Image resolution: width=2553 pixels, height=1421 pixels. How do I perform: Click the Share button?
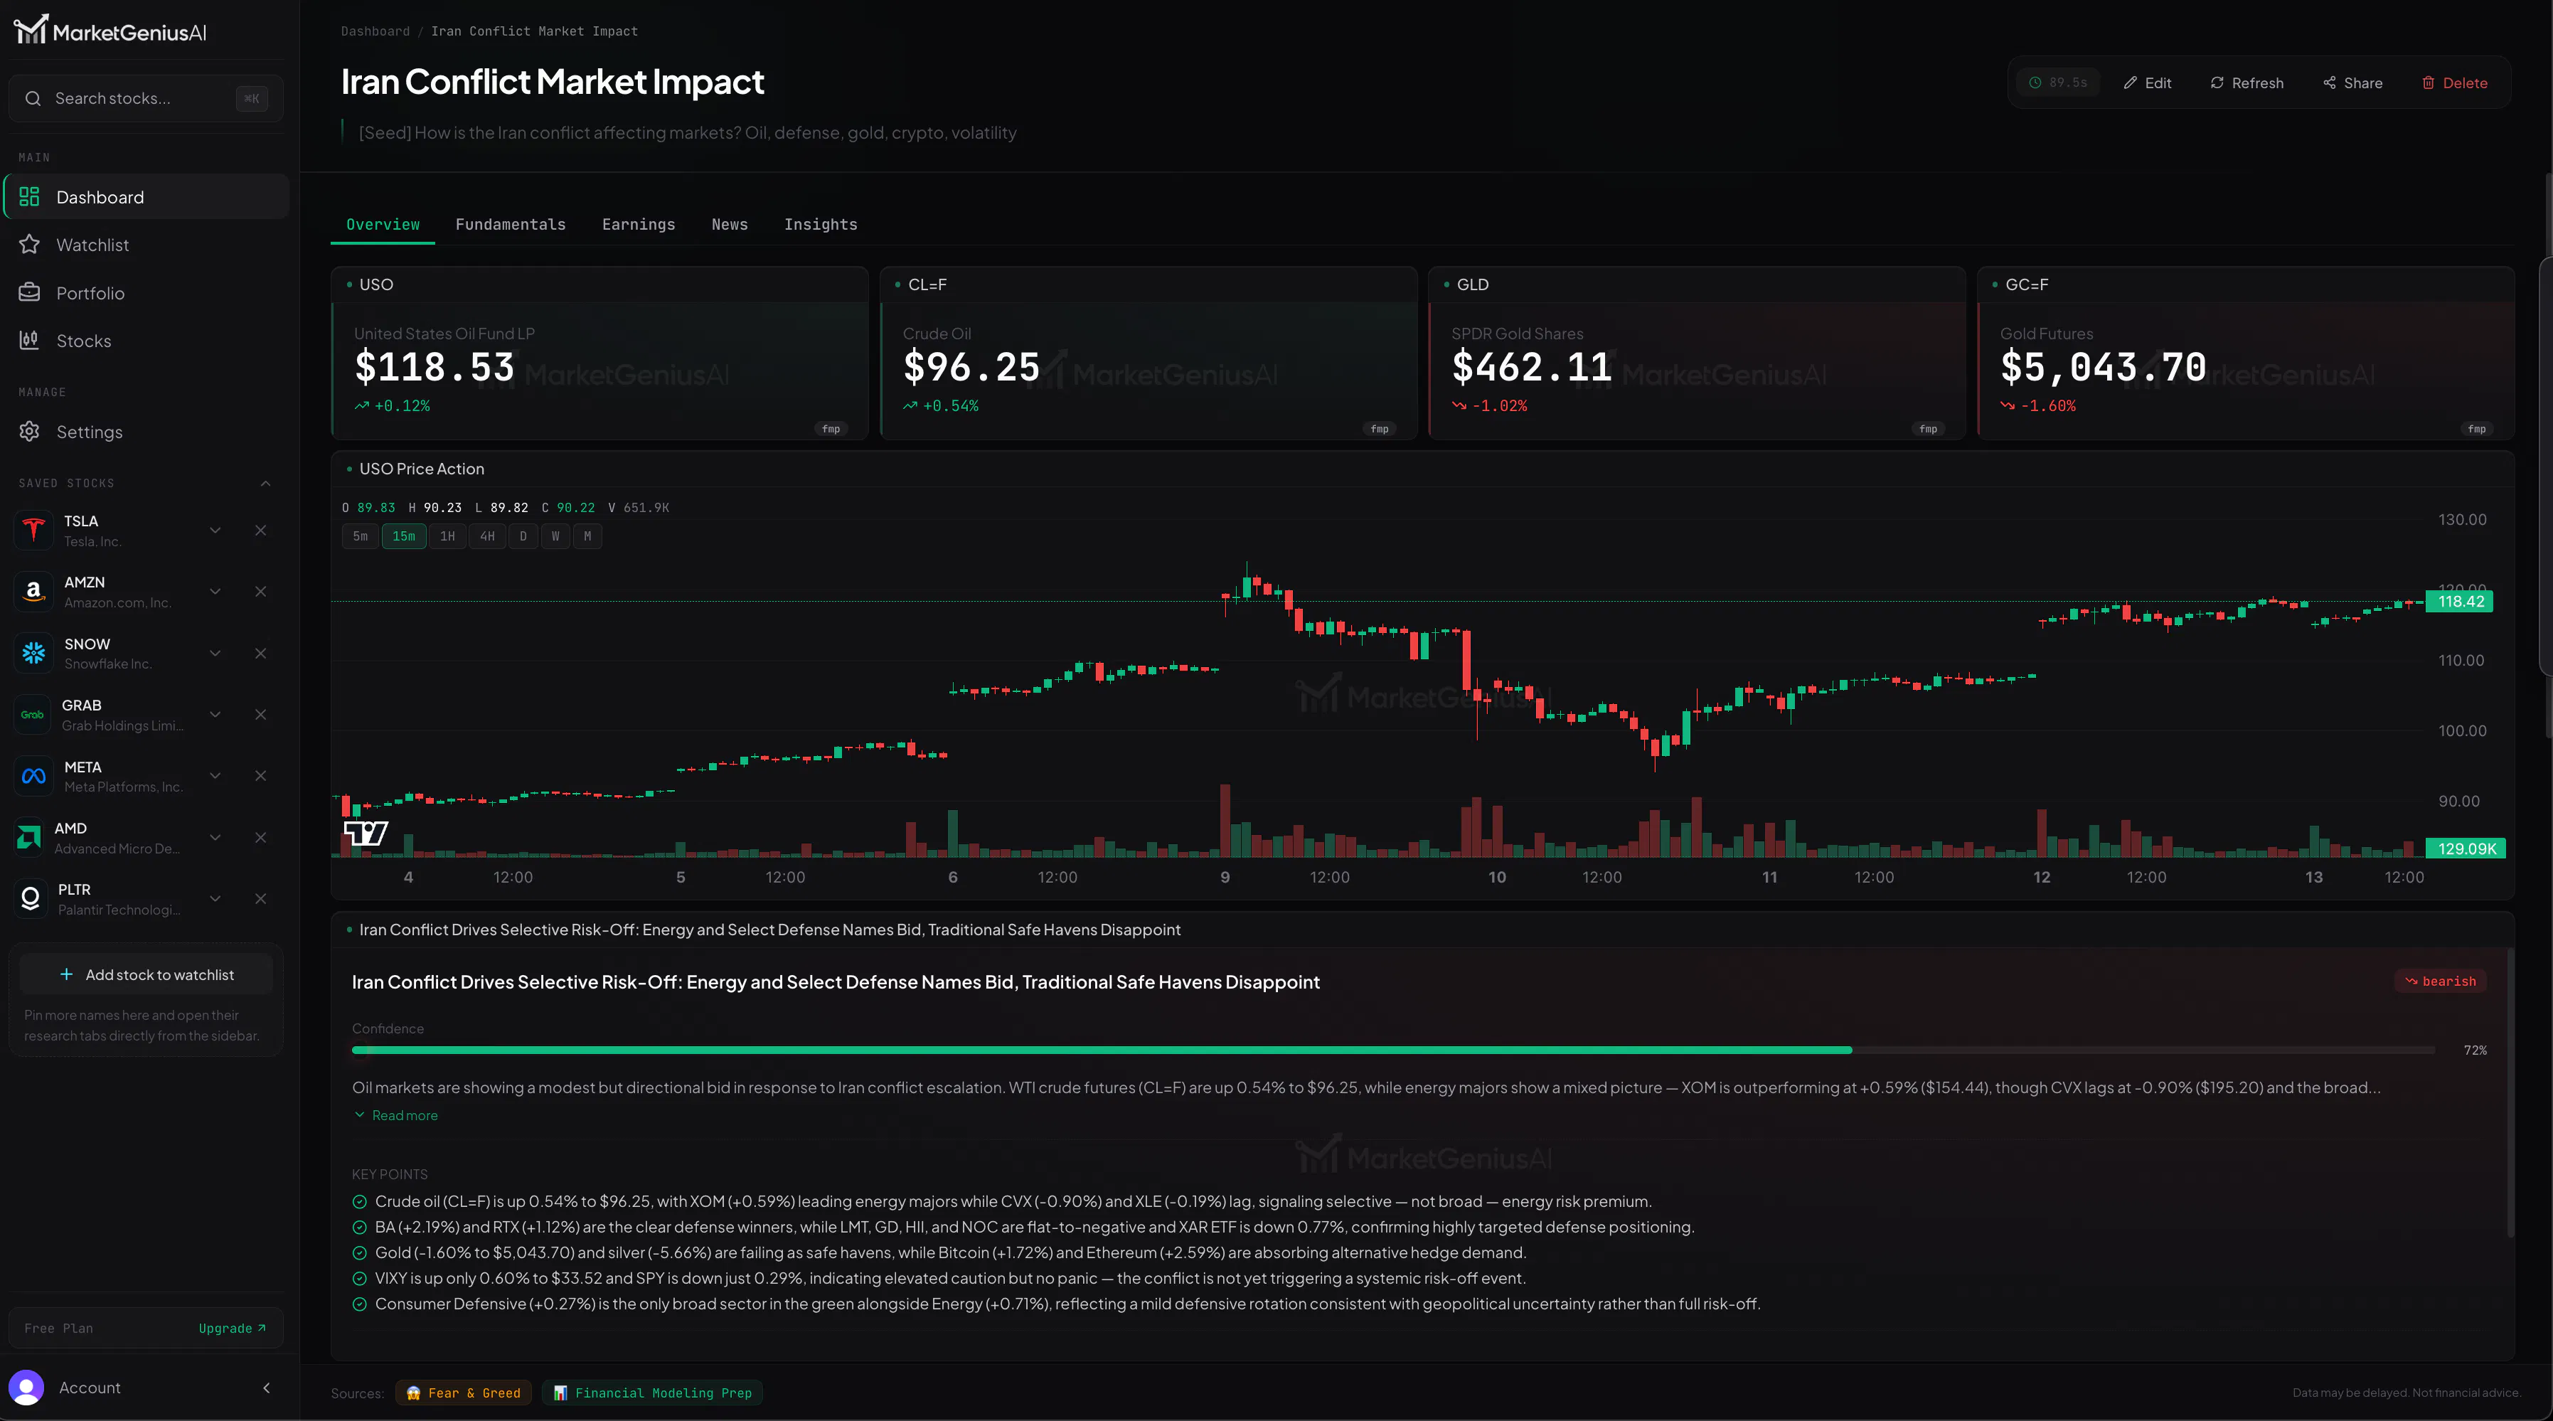point(2352,83)
